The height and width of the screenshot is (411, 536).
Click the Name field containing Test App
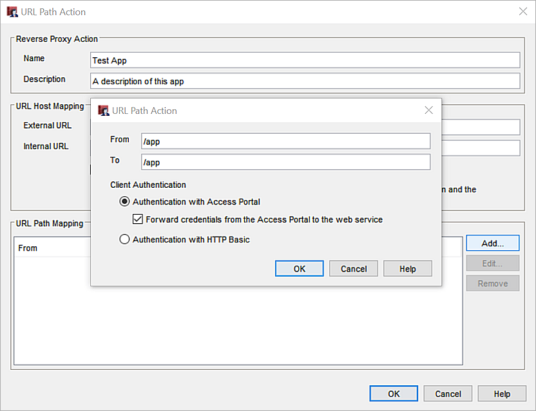pos(305,60)
